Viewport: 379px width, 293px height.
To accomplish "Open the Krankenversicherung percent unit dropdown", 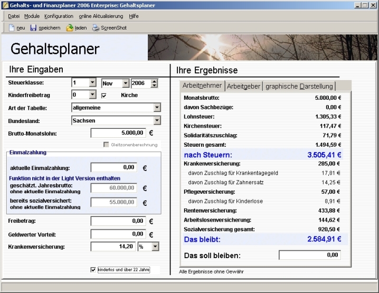I will [155, 247].
